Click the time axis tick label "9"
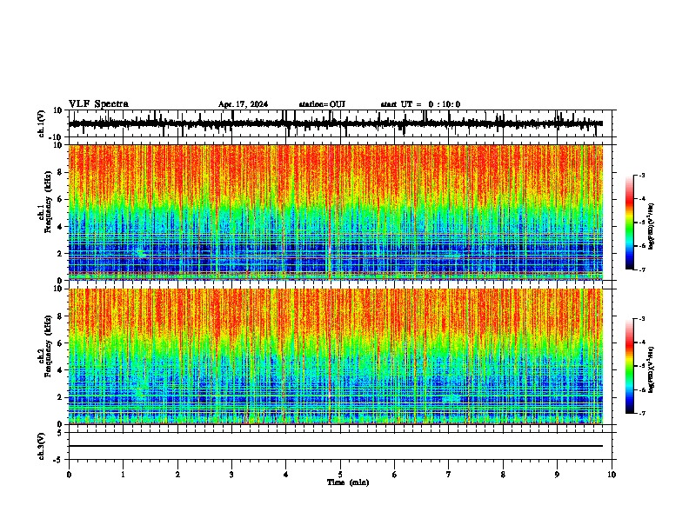This screenshot has width=689, height=532. (557, 475)
